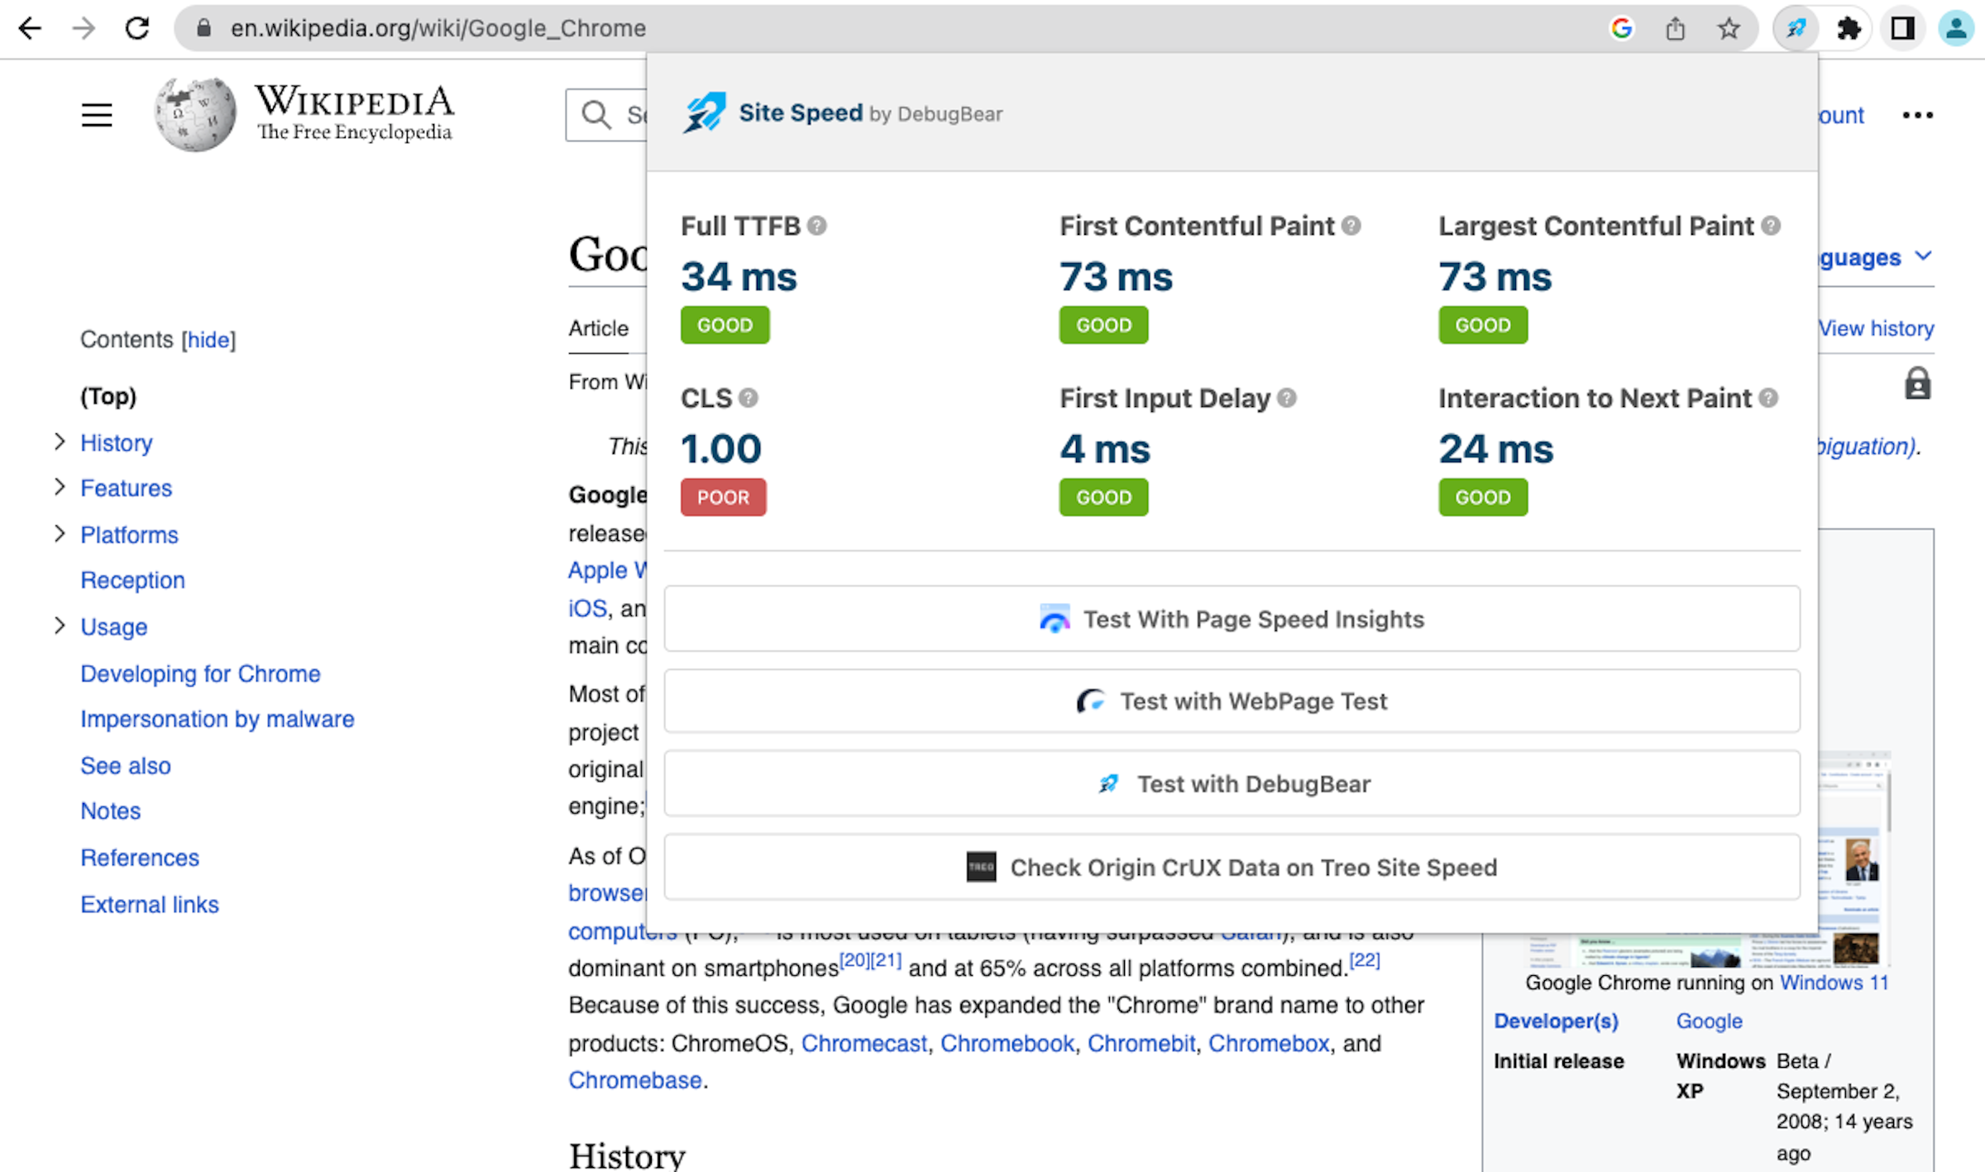
Task: Reload the page with the refresh icon
Action: click(137, 27)
